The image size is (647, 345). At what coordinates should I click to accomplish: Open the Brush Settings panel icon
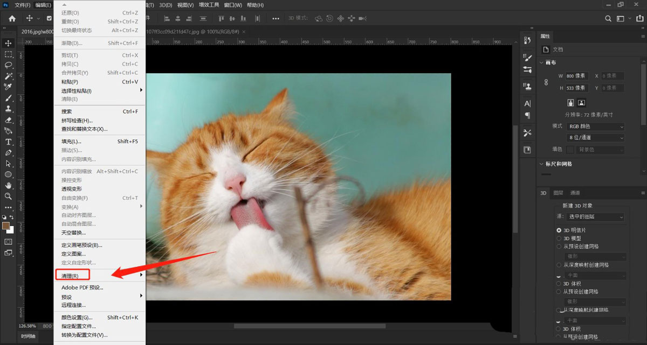[527, 58]
